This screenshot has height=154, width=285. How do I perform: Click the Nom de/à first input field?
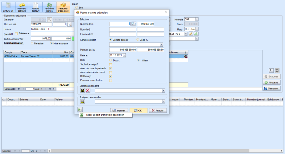coord(122,29)
